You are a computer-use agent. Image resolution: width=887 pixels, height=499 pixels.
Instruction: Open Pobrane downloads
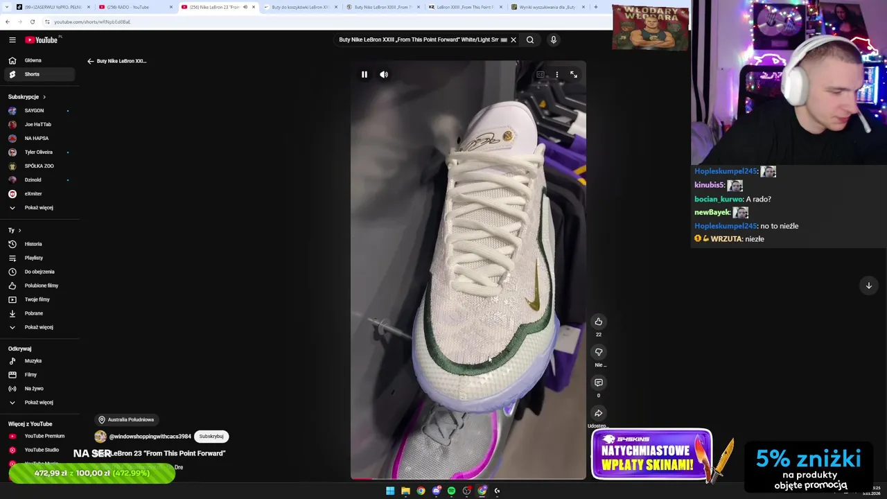(40, 313)
